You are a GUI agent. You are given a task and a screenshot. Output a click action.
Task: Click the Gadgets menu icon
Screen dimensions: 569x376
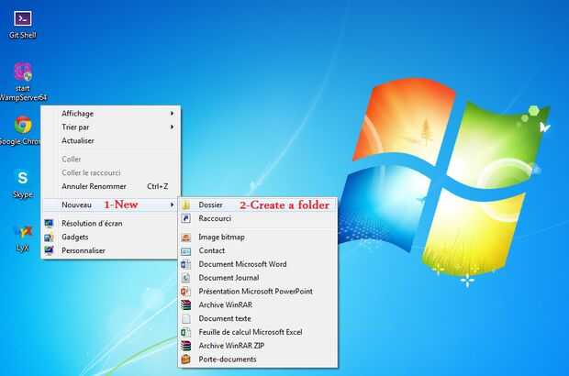click(49, 238)
